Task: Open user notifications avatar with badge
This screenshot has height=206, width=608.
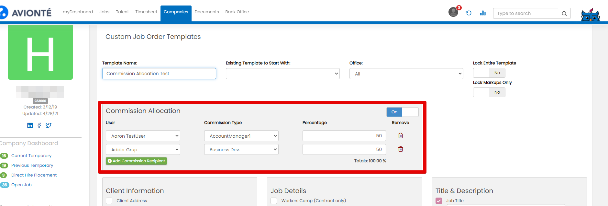Action: coord(453,12)
